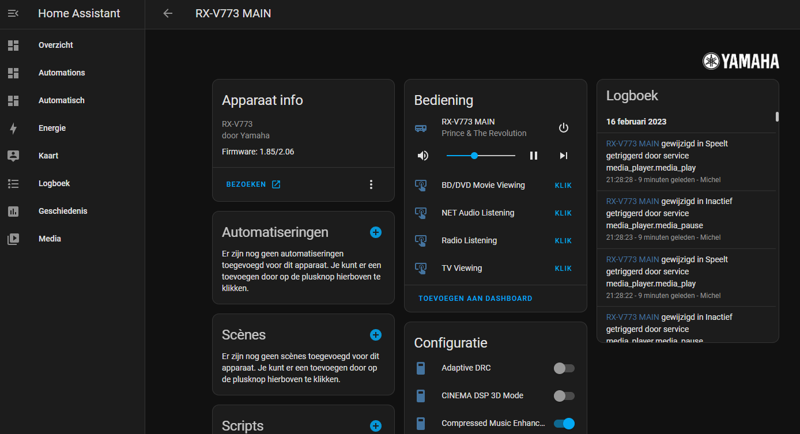Add a new automation with the plus icon
800x434 pixels.
(x=375, y=232)
